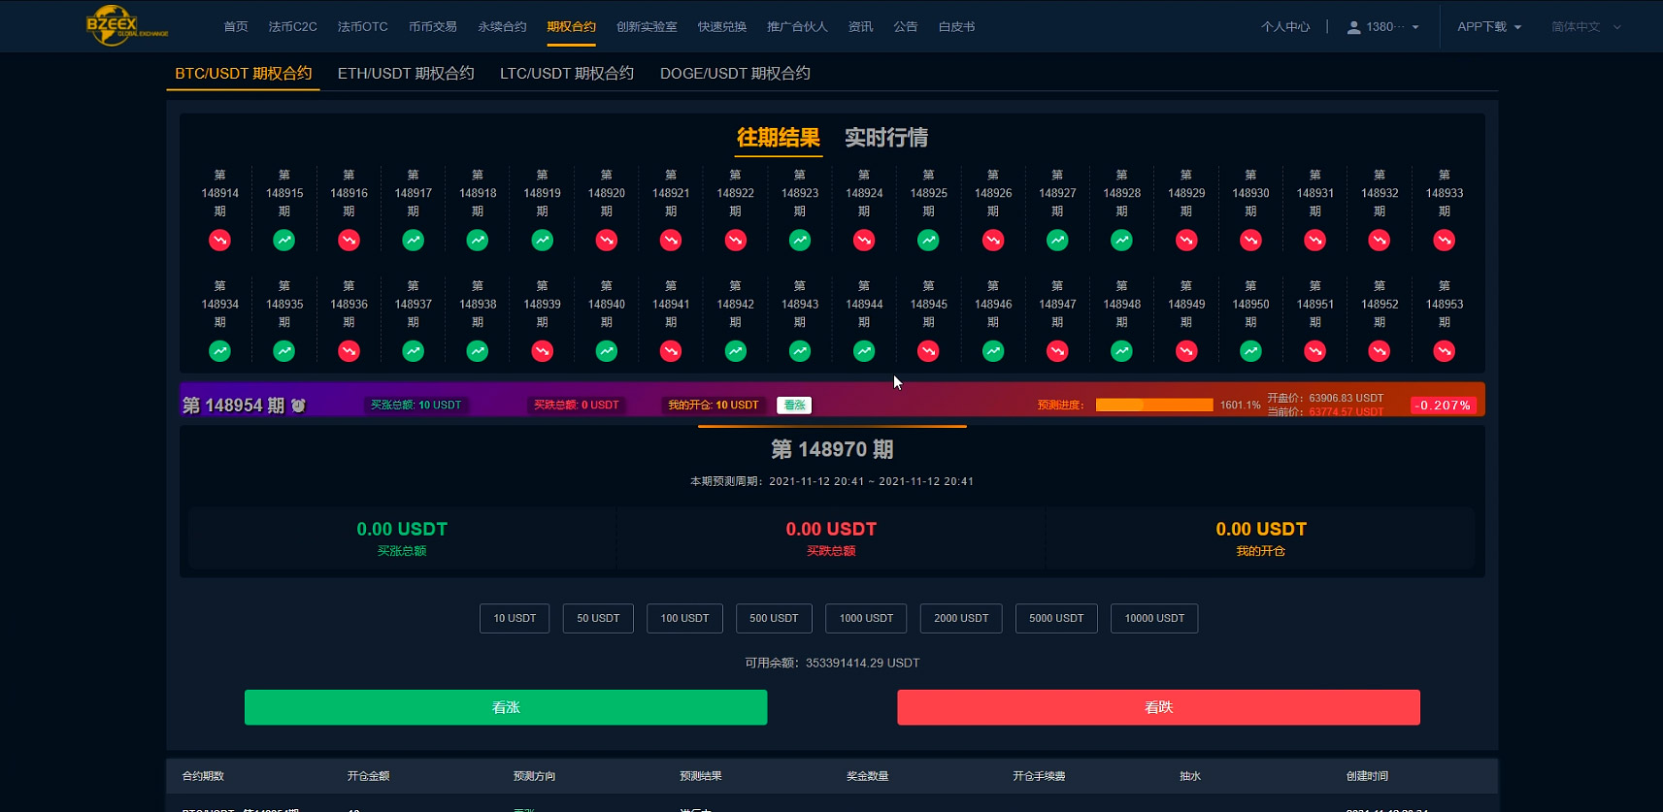The height and width of the screenshot is (812, 1663).
Task: Switch to the 实时行情 tab
Action: tap(886, 138)
